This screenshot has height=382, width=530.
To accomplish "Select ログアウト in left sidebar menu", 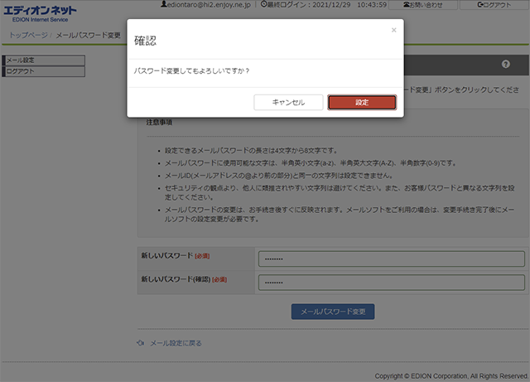I will tap(44, 71).
